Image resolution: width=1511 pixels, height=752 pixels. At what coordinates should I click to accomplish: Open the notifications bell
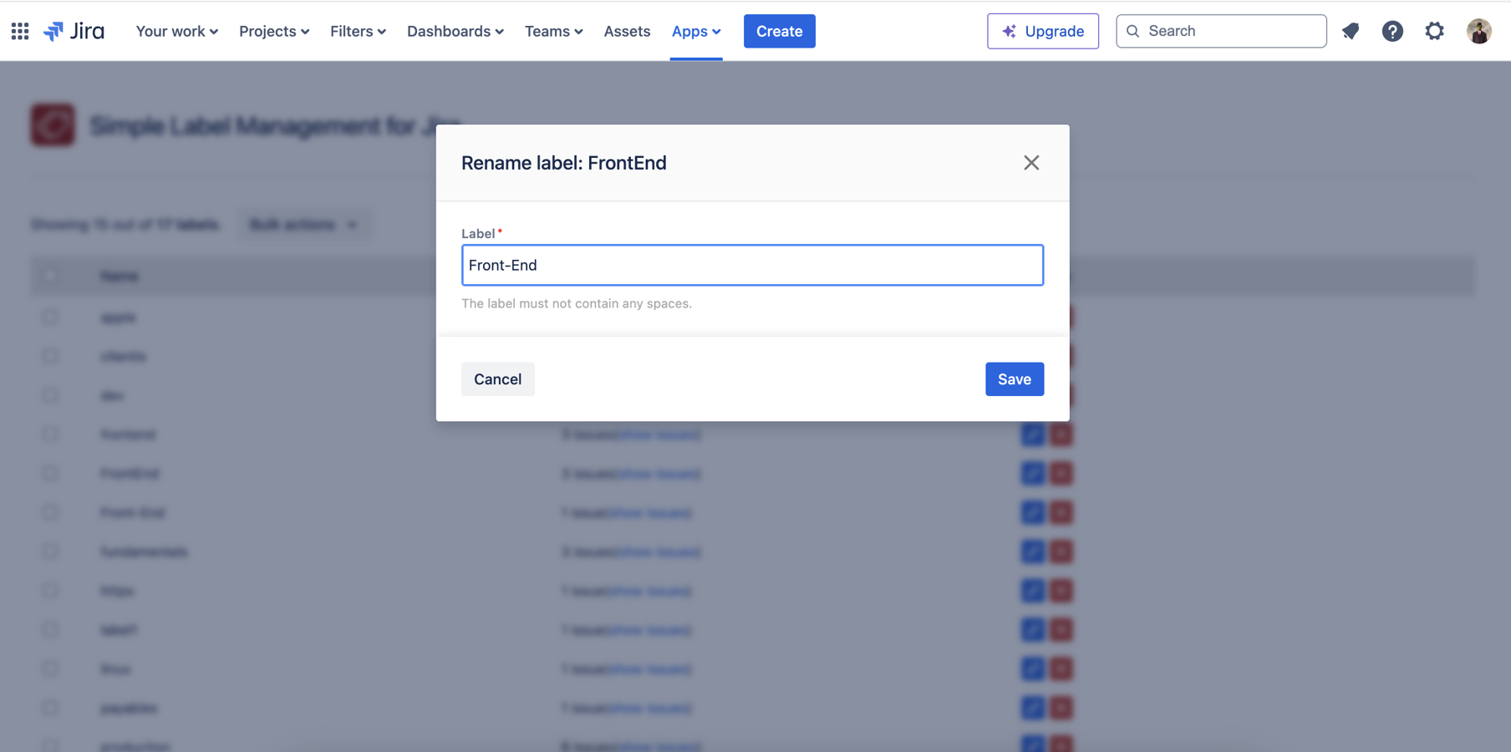pyautogui.click(x=1351, y=31)
